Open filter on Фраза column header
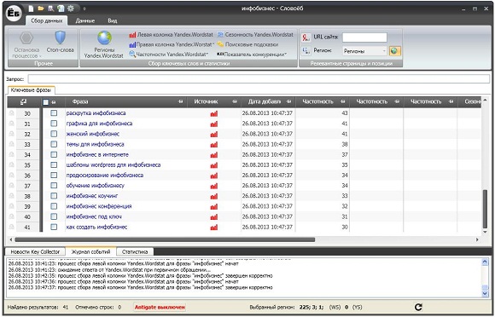 pyautogui.click(x=181, y=101)
